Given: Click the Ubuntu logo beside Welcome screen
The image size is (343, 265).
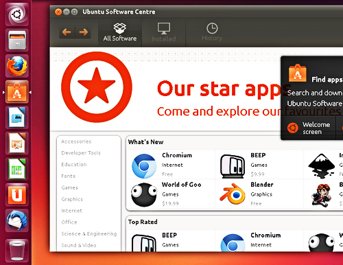Looking at the screenshot, I should [x=293, y=128].
